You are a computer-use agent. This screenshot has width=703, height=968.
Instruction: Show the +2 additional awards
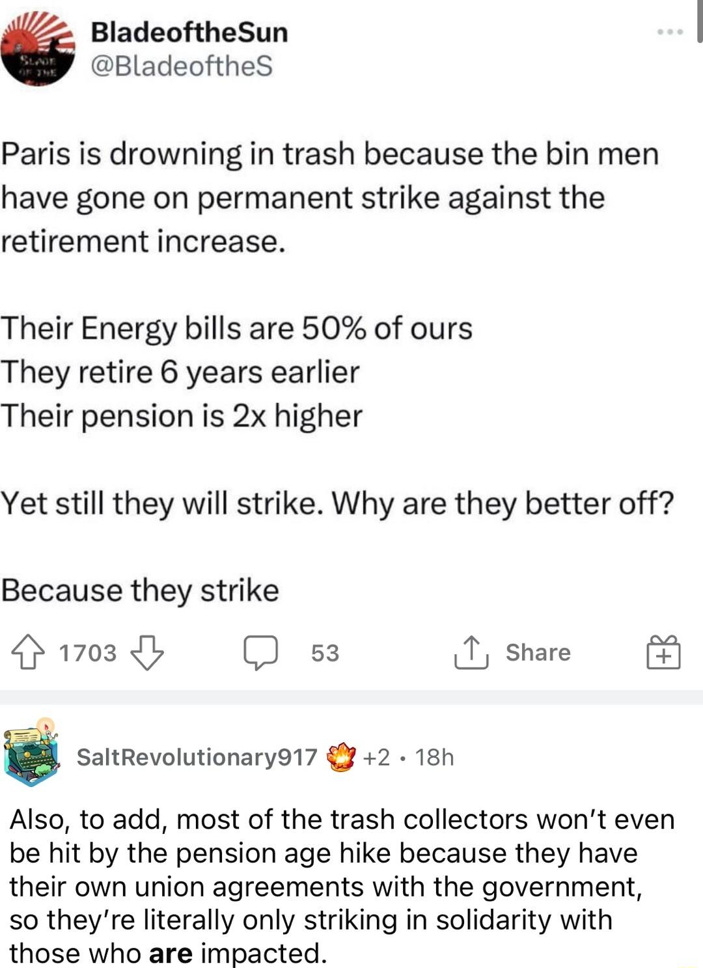[377, 757]
